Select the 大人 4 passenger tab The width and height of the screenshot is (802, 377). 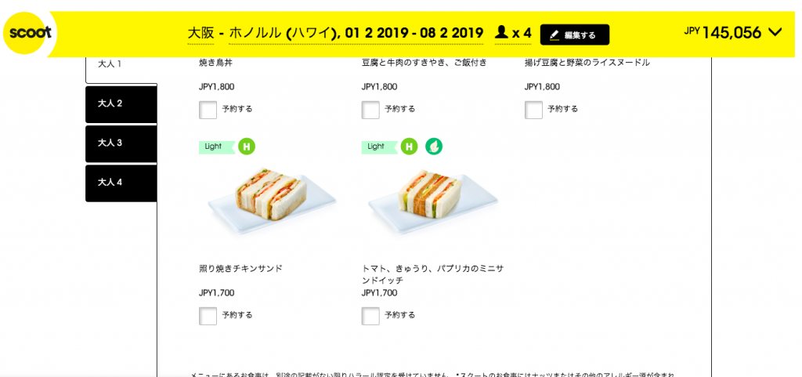(121, 183)
